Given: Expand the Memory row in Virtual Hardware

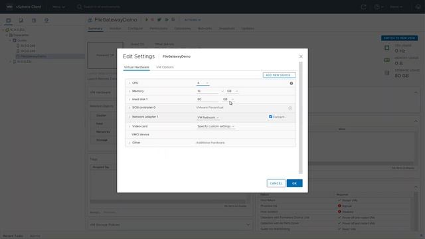Looking at the screenshot, I should pyautogui.click(x=129, y=92).
